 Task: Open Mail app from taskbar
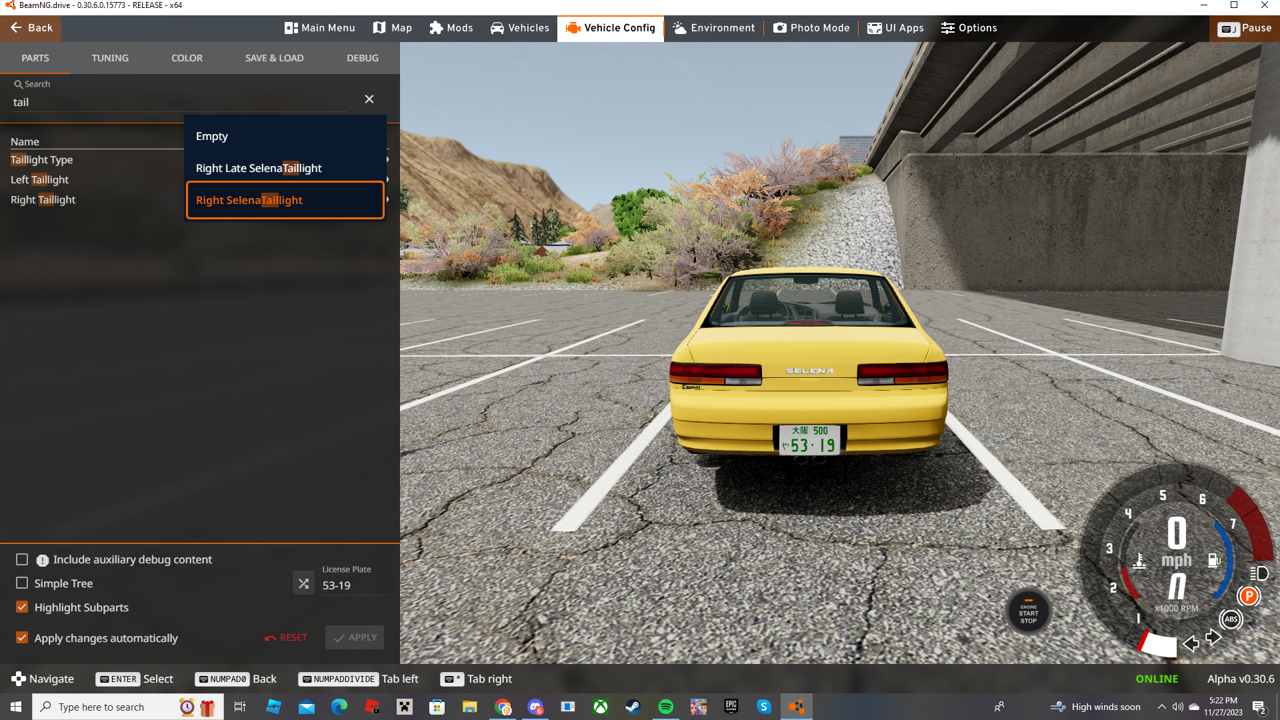click(x=307, y=707)
